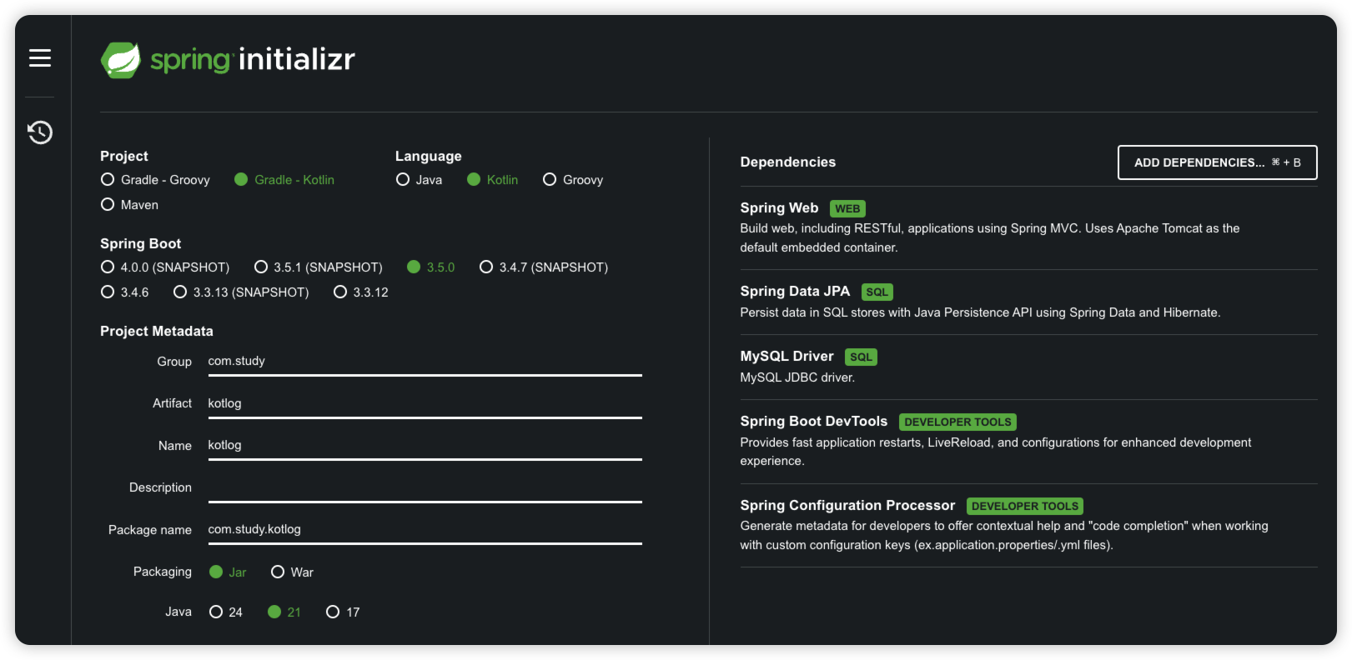Click the Group input field

tap(425, 362)
